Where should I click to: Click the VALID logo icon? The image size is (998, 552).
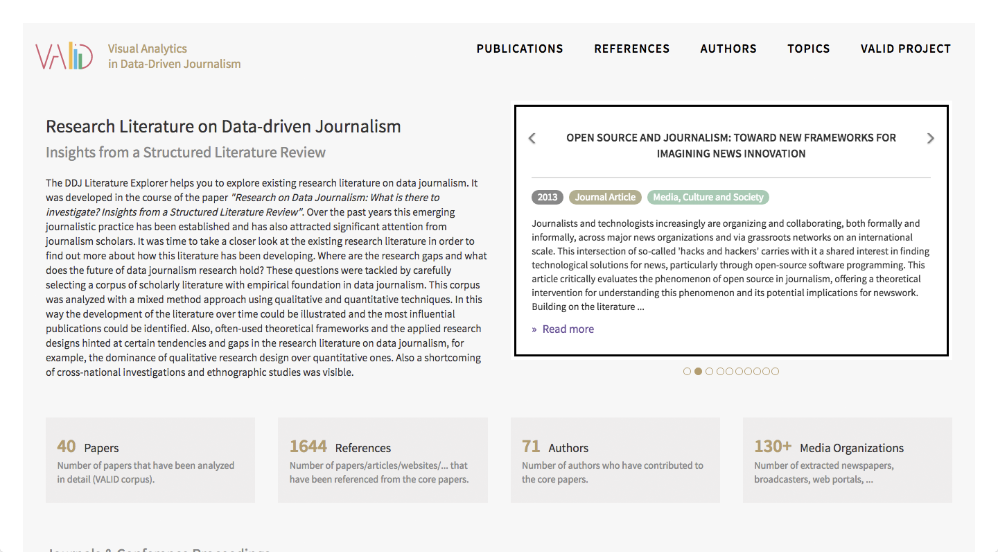[x=64, y=56]
